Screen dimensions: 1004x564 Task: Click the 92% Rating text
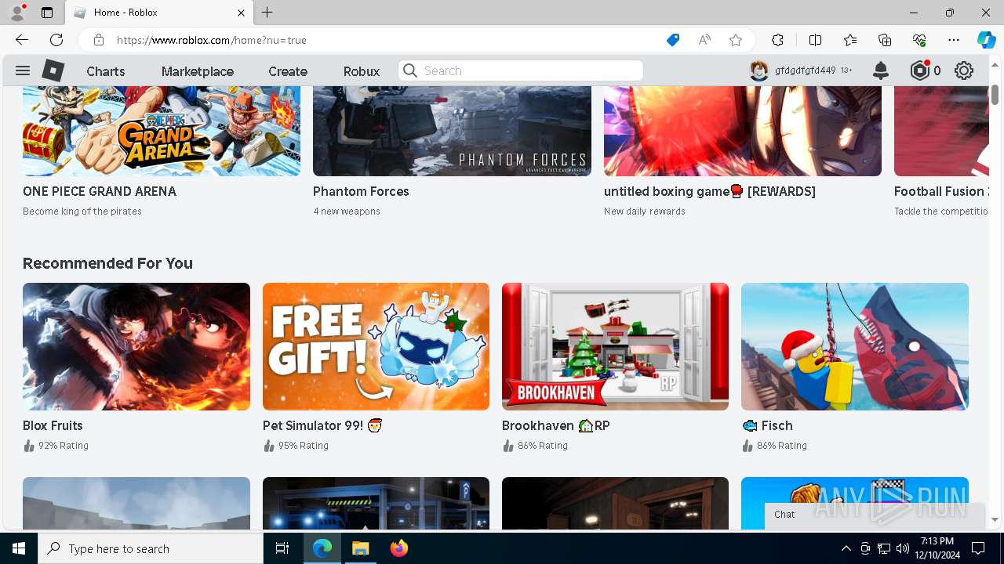pyautogui.click(x=64, y=446)
